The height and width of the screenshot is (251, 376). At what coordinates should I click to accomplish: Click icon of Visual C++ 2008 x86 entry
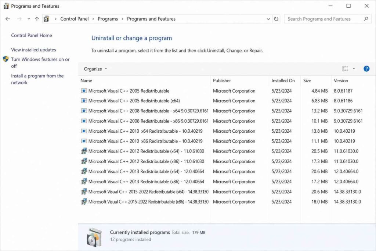84,121
